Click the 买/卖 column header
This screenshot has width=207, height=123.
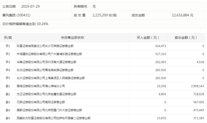click(8, 37)
